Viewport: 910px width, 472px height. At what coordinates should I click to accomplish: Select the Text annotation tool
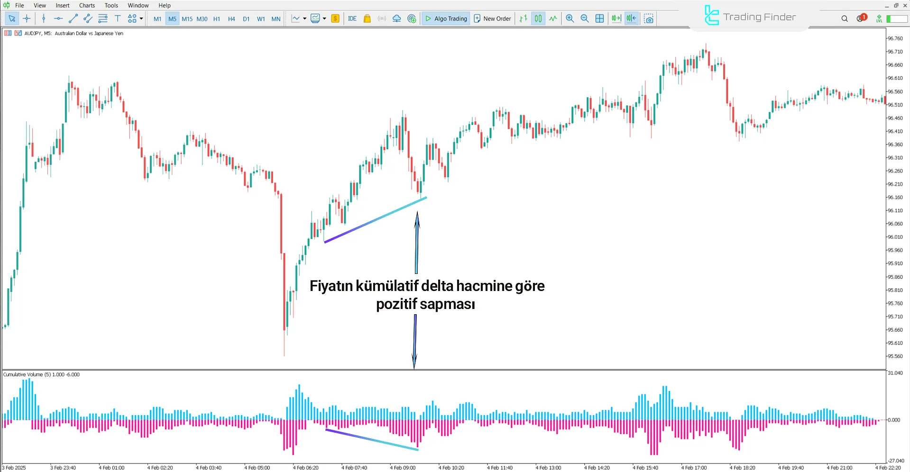click(x=118, y=18)
